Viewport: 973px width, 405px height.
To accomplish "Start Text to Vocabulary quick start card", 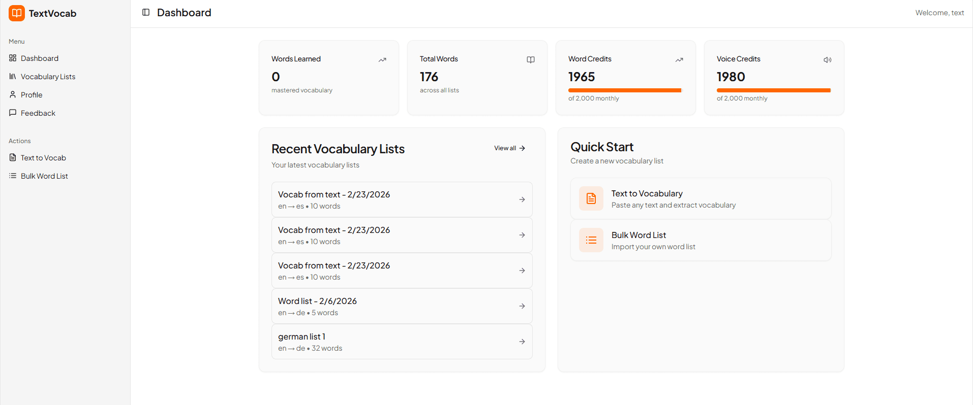I will tap(701, 198).
